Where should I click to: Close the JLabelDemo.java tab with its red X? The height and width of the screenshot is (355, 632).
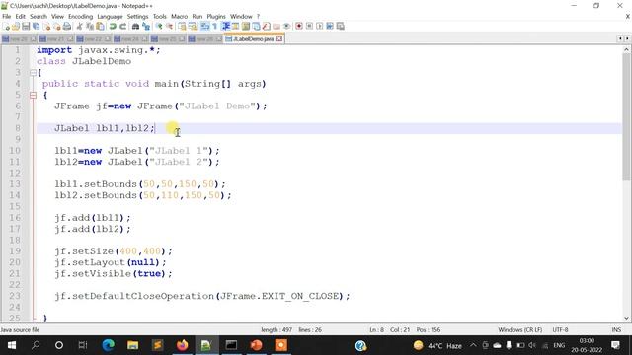pyautogui.click(x=279, y=39)
